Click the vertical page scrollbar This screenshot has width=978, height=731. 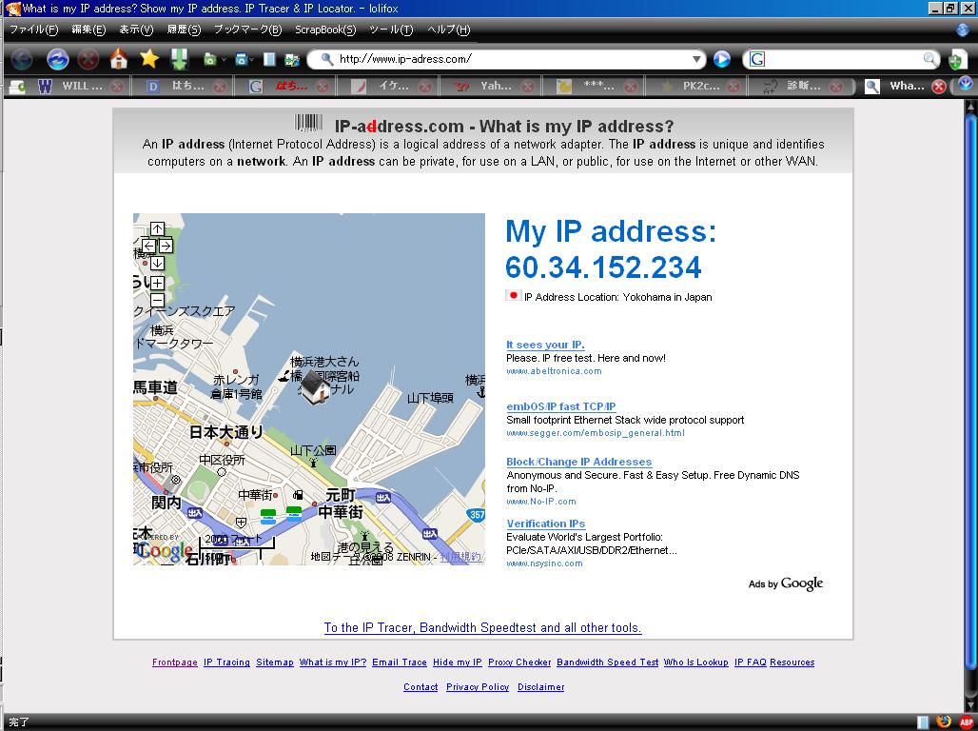point(969,381)
